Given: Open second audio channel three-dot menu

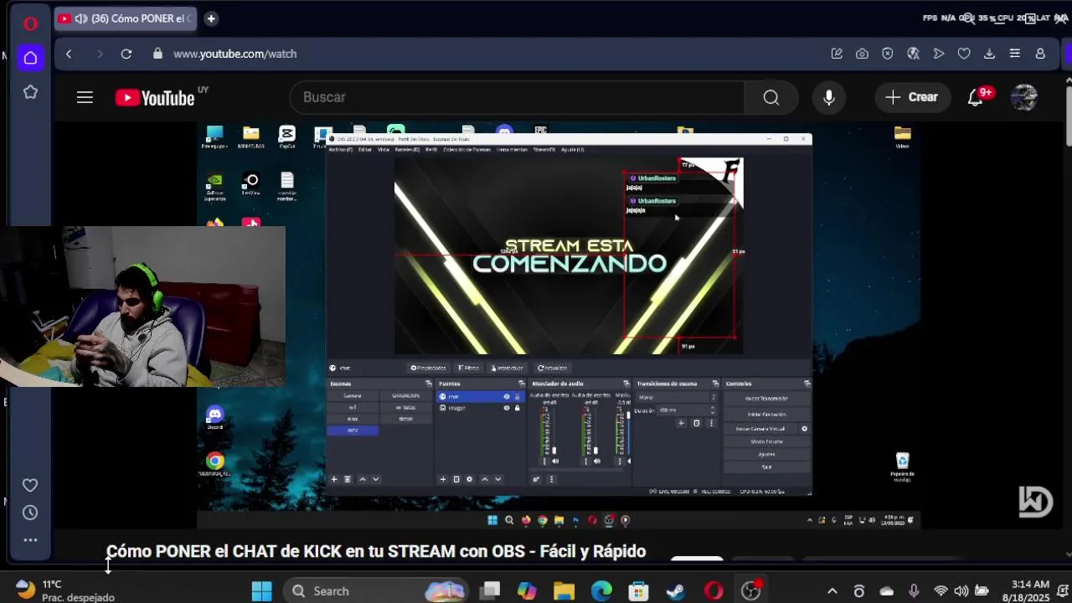Looking at the screenshot, I should coord(585,461).
